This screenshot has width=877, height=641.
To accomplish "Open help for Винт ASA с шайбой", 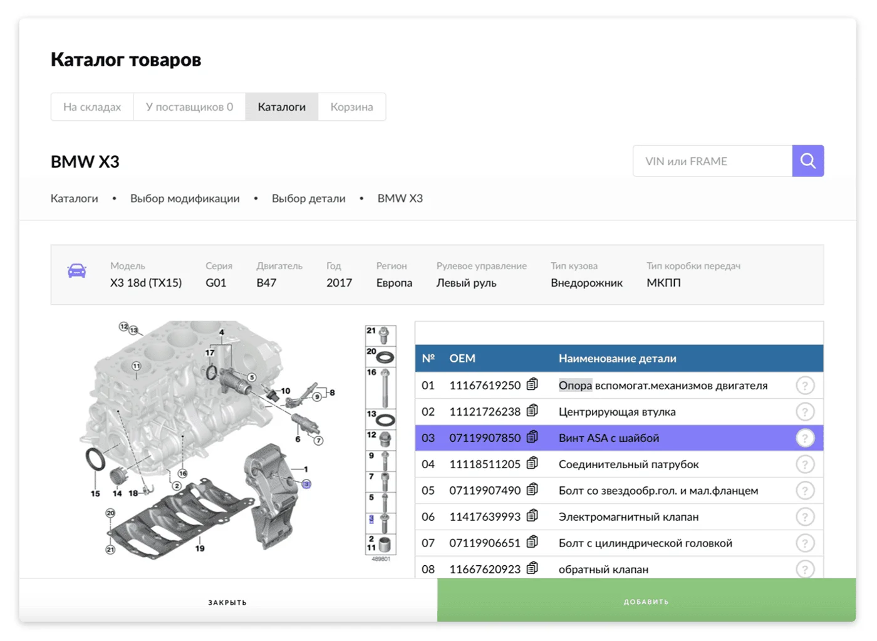I will [805, 438].
